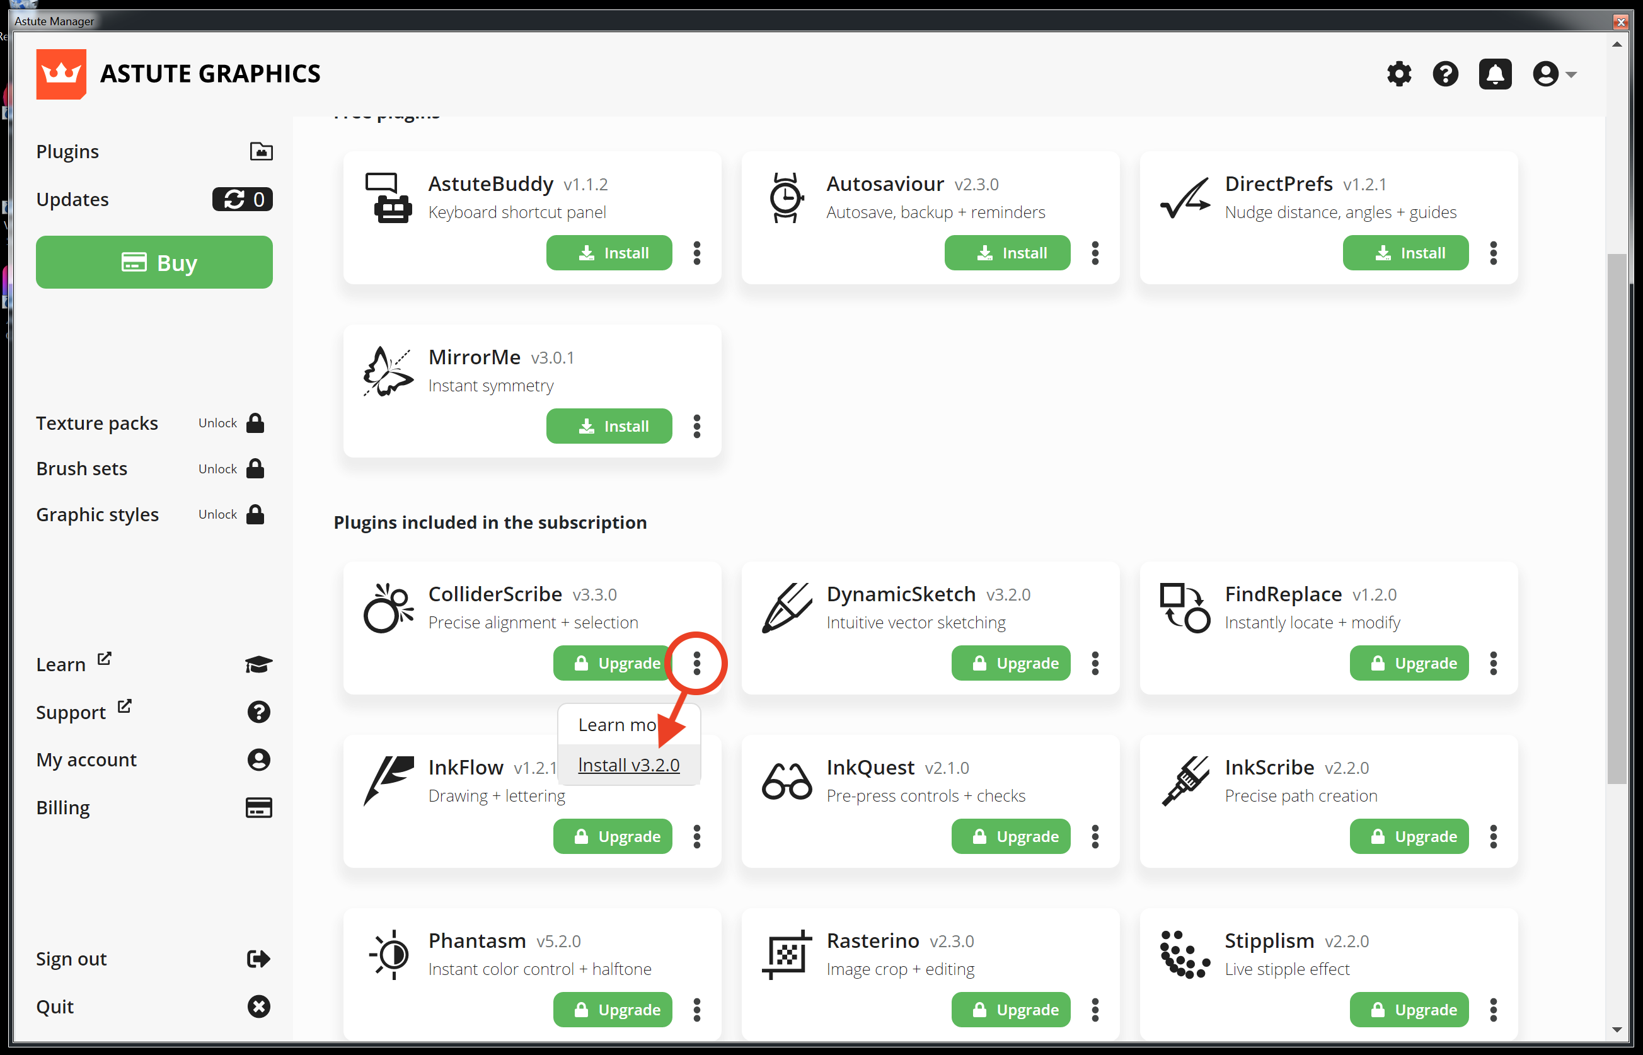Open DynamicSketch three-dot options menu
This screenshot has height=1055, width=1643.
point(1095,663)
